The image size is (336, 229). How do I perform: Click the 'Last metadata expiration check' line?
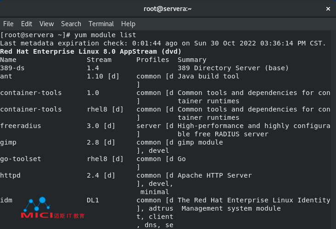click(163, 43)
